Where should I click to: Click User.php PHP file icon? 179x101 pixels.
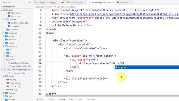pos(9,26)
